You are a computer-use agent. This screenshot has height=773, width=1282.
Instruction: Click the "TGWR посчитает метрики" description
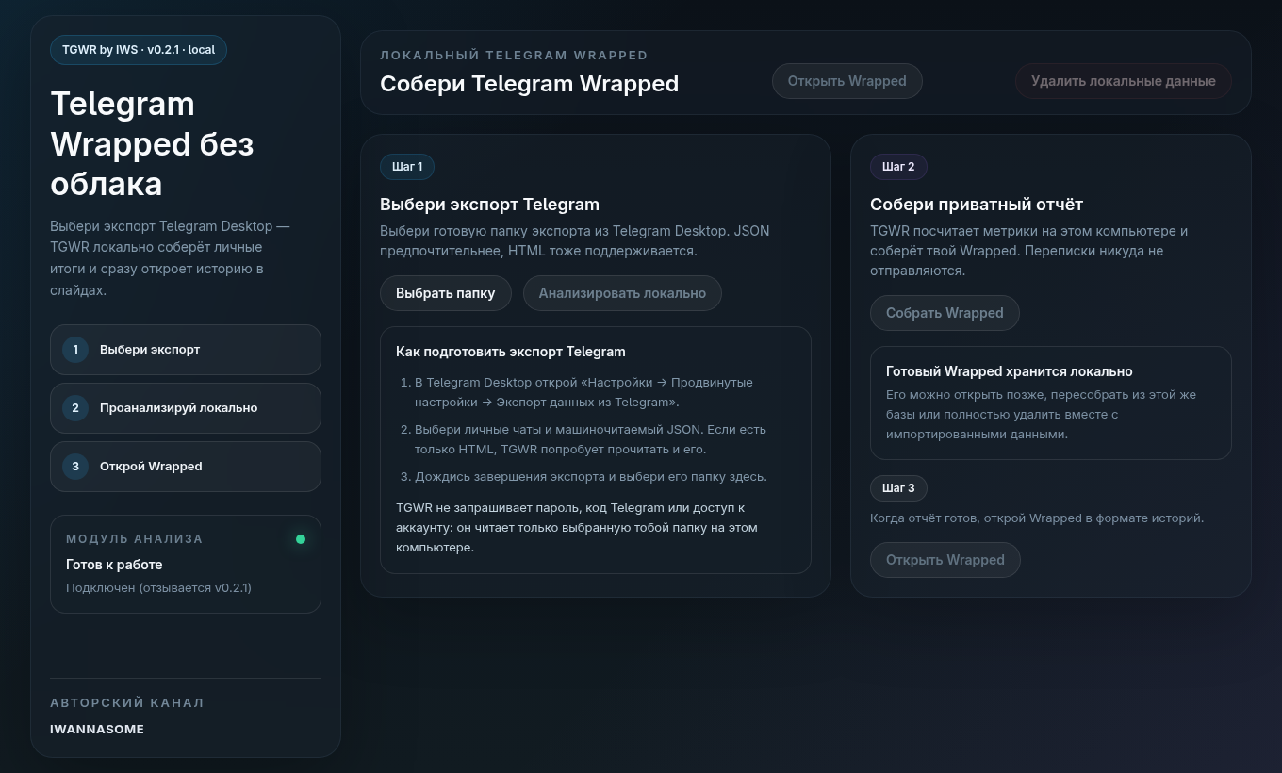point(1029,251)
